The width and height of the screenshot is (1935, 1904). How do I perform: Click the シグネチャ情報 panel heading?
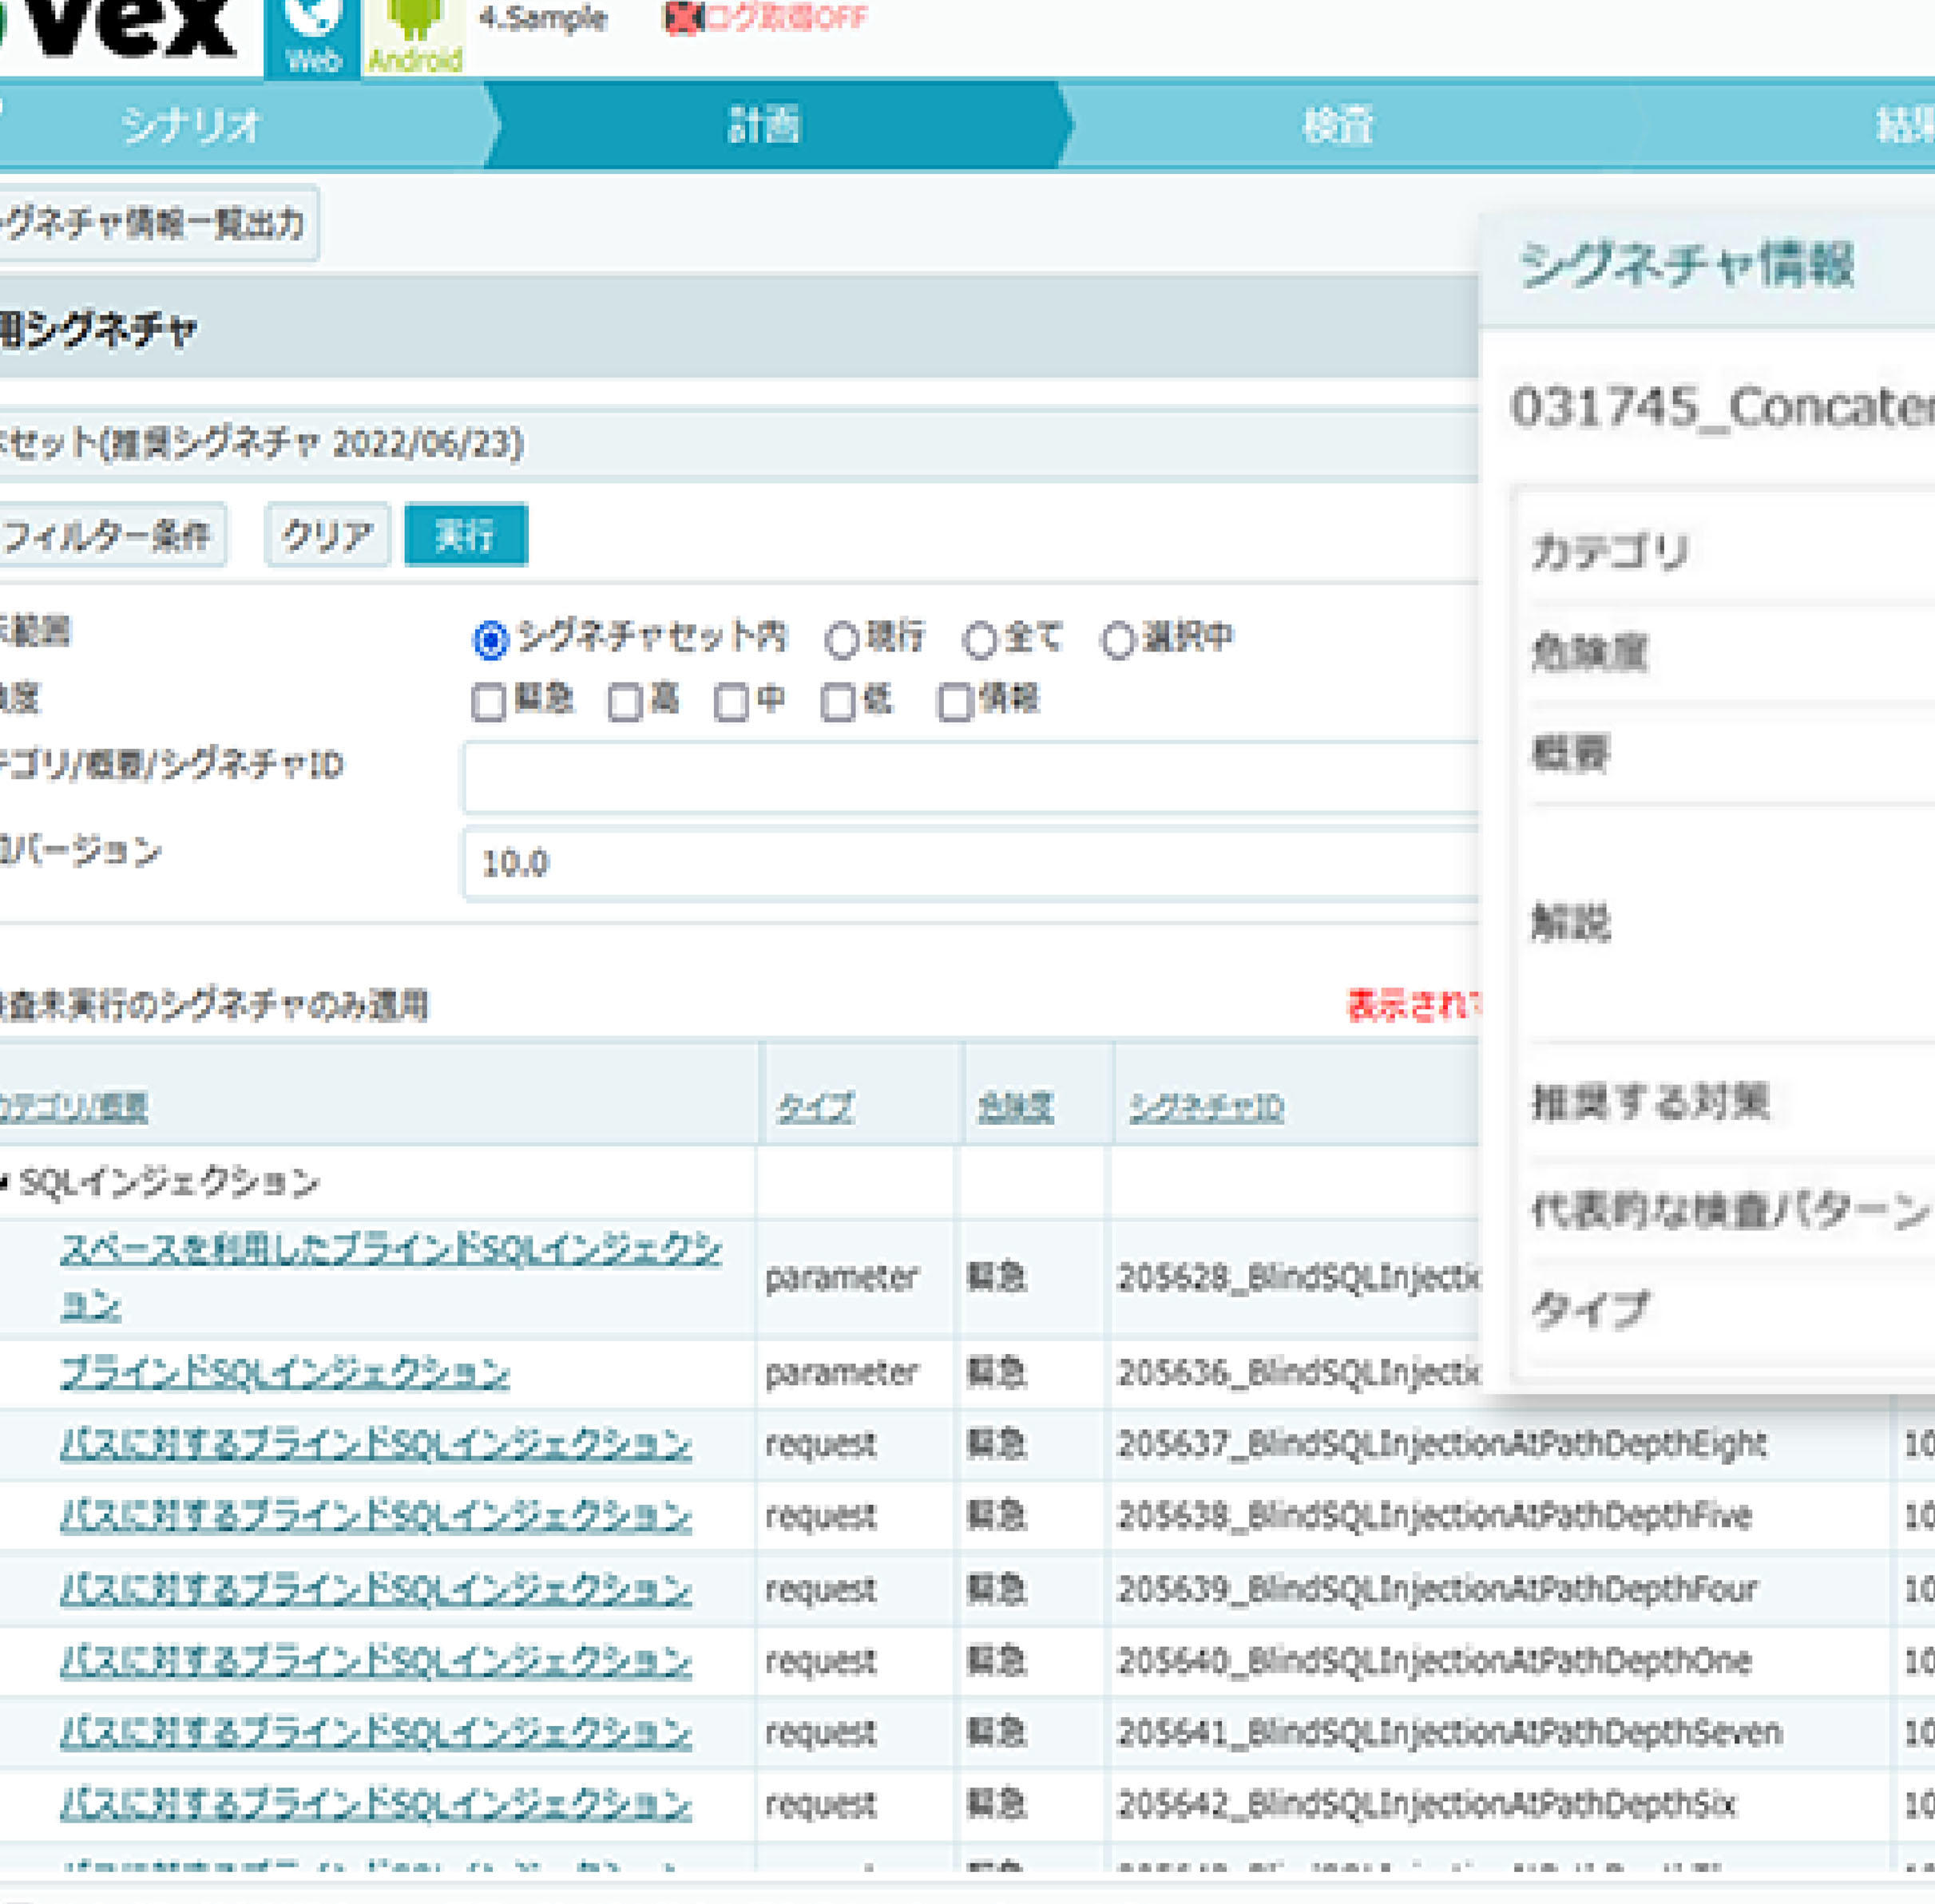[x=1687, y=265]
